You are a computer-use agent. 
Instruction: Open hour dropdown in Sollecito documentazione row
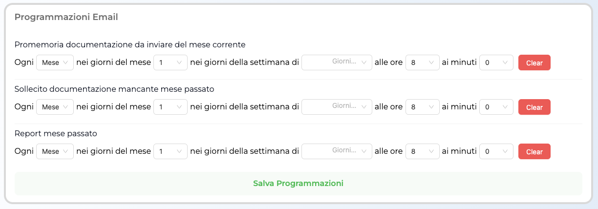pyautogui.click(x=422, y=107)
